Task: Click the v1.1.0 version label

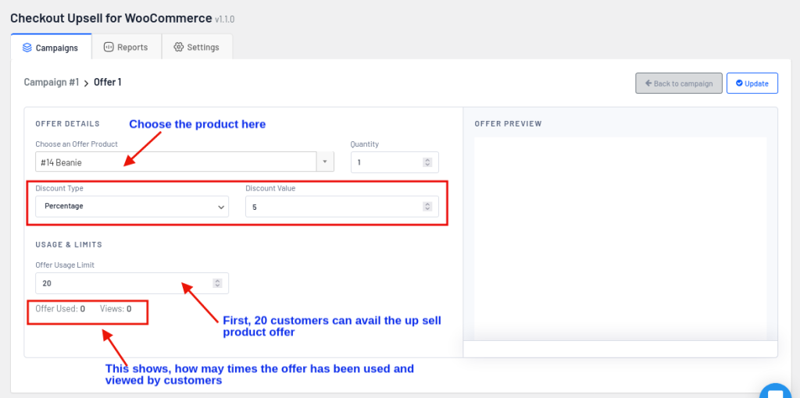Action: click(x=225, y=20)
